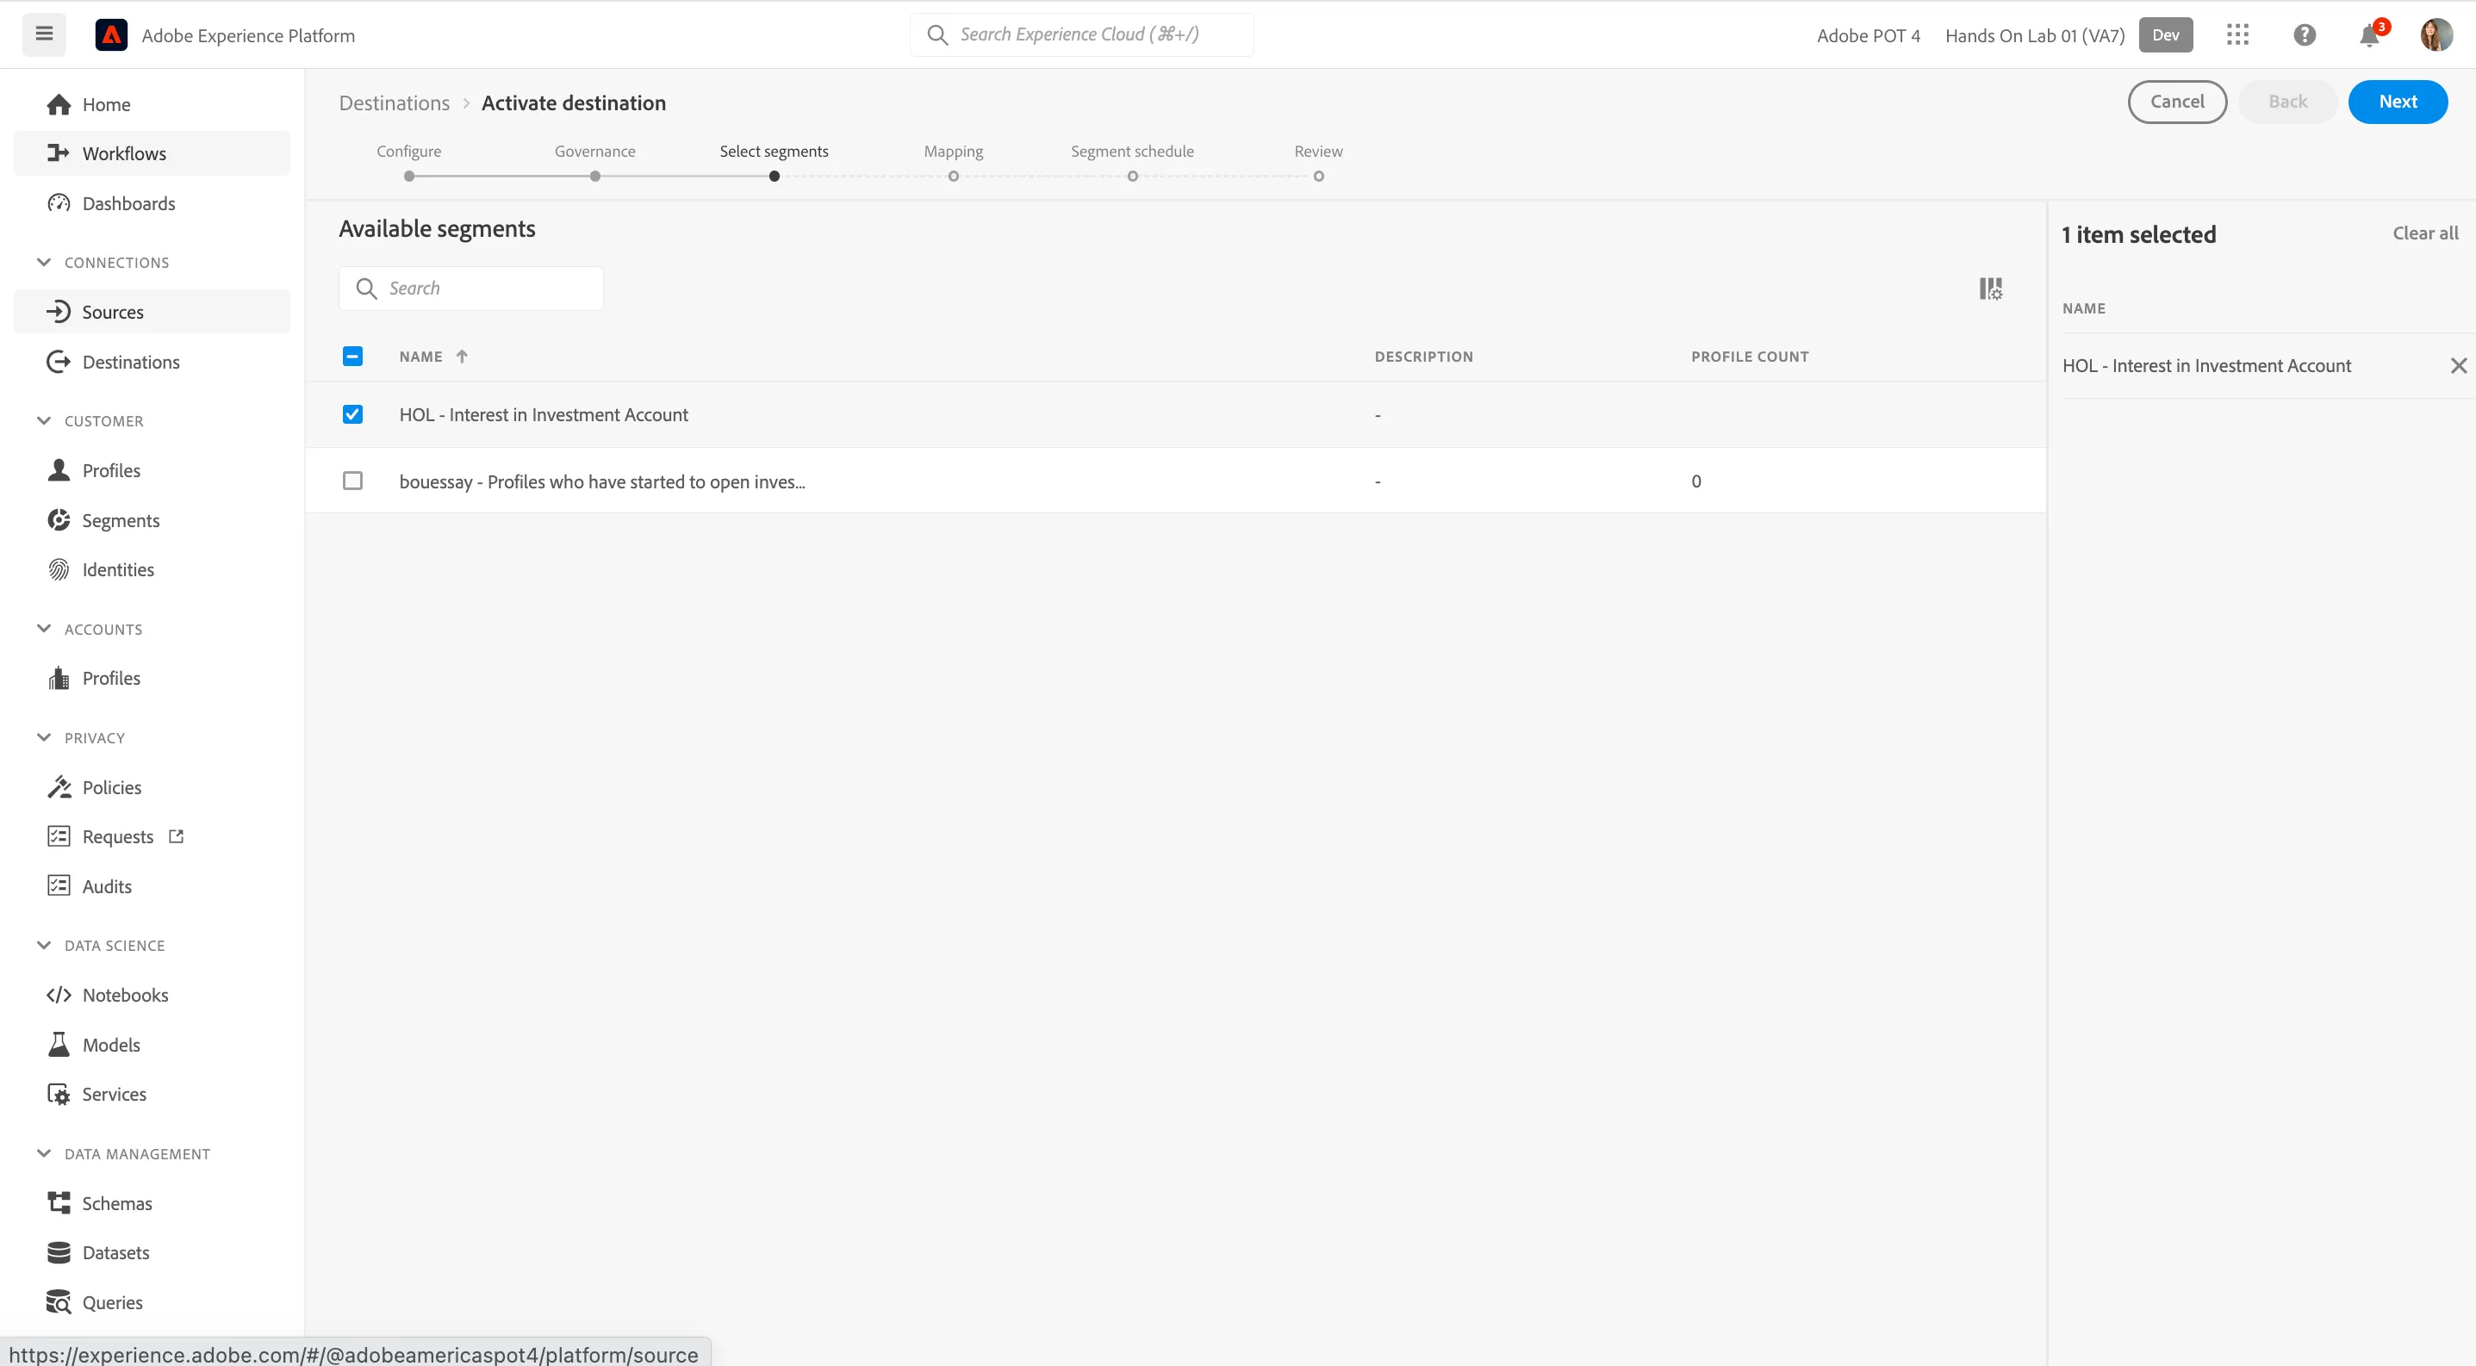2476x1366 pixels.
Task: Collapse the DATA SCIENCE section
Action: pyautogui.click(x=44, y=945)
